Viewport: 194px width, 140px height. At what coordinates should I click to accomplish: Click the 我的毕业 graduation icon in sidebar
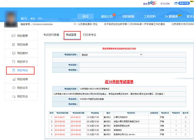pyautogui.click(x=13, y=97)
